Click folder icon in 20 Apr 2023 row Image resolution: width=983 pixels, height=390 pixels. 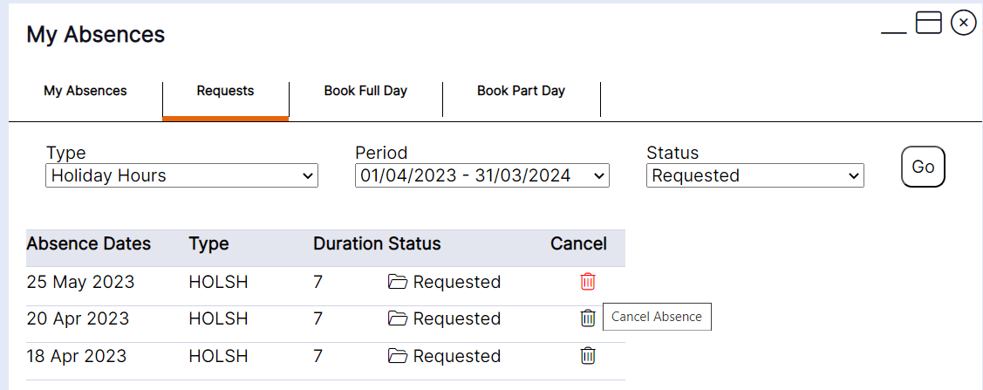[398, 318]
